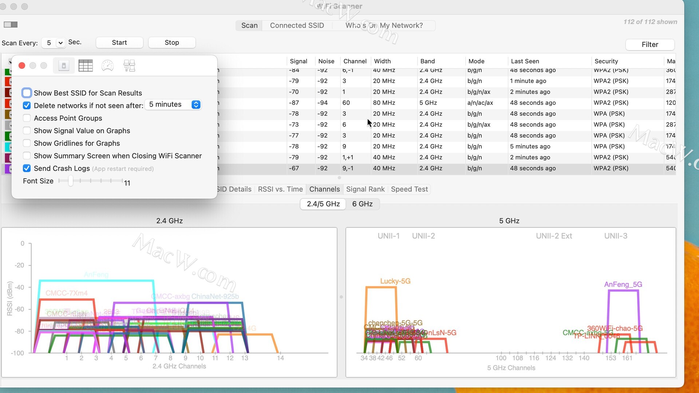Viewport: 699px width, 393px height.
Task: Open the General switch preferences pane
Action: point(64,66)
